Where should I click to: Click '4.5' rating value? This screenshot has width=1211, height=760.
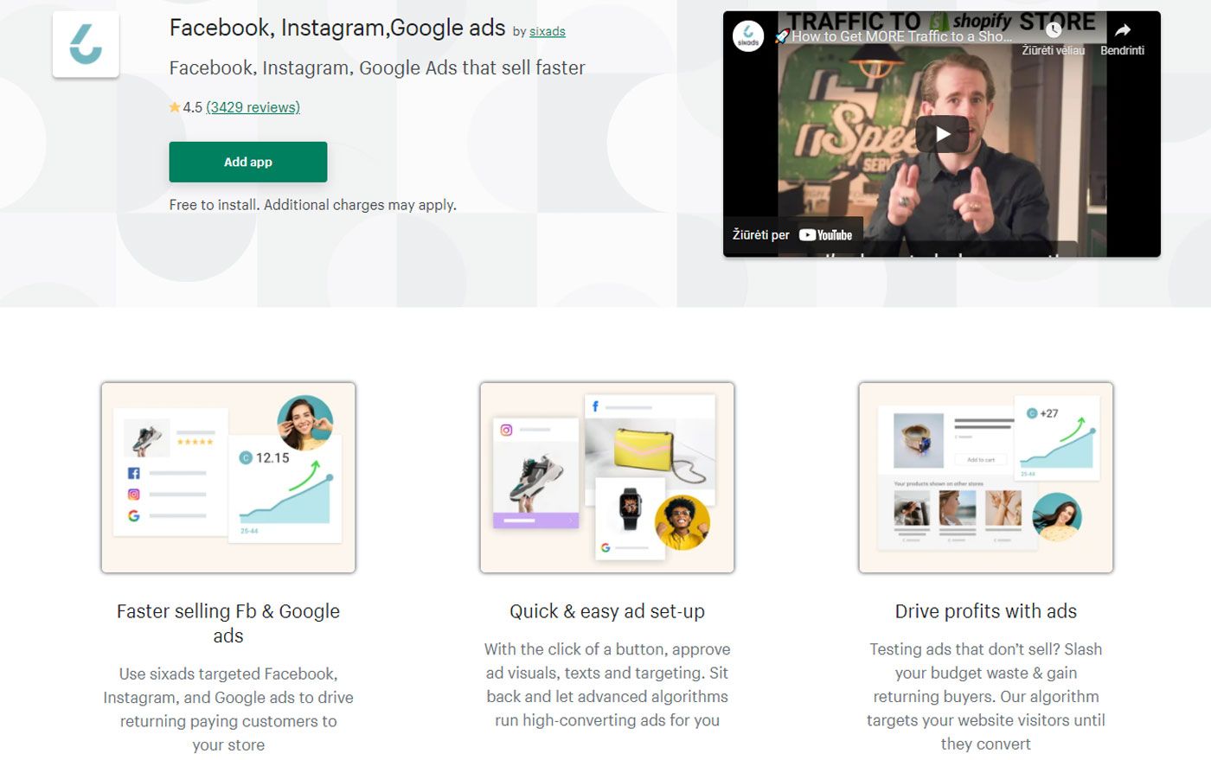click(x=192, y=107)
